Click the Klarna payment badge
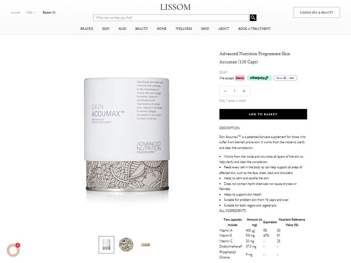The height and width of the screenshot is (263, 351). coord(240,78)
